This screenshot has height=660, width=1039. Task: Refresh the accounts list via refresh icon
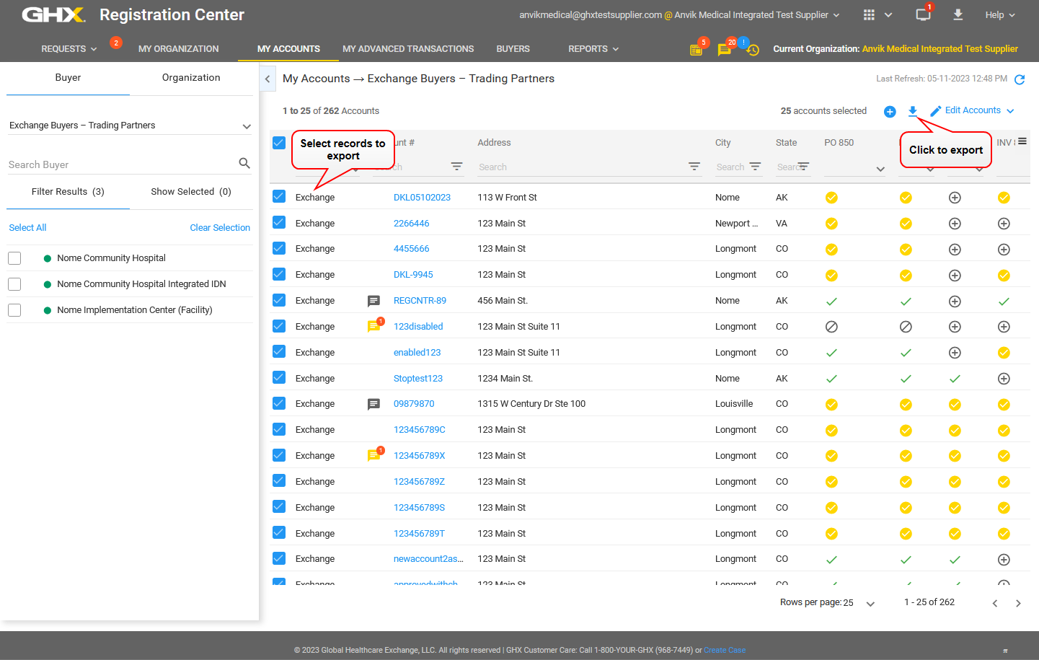[1020, 79]
